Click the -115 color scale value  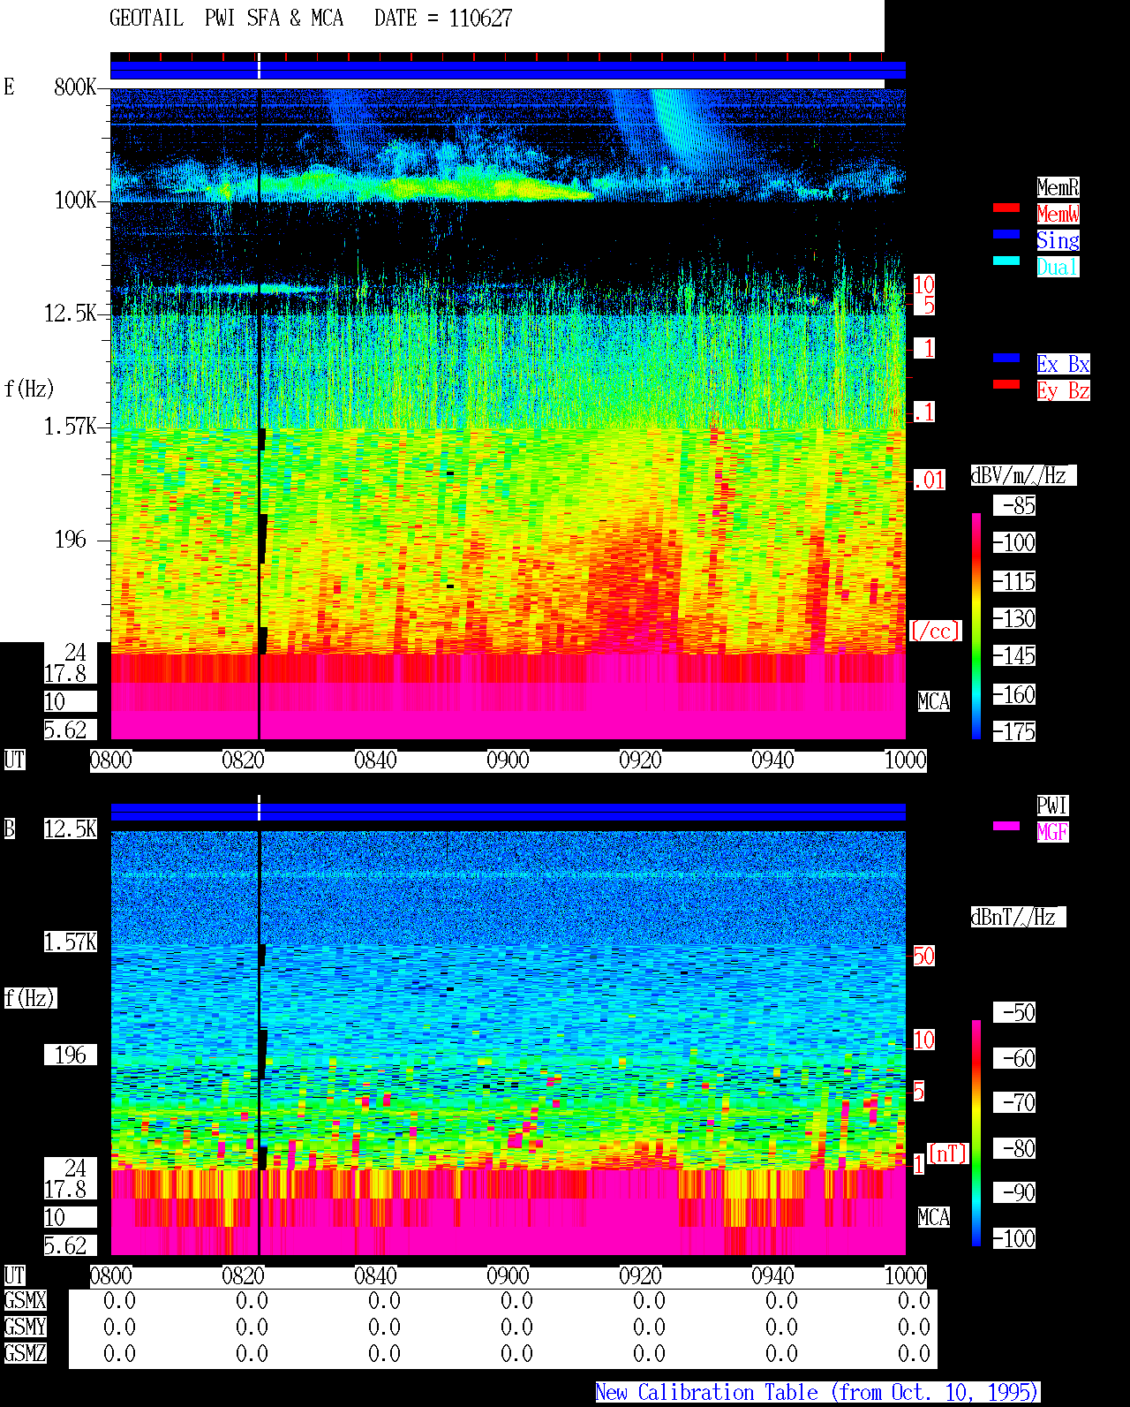pyautogui.click(x=1014, y=581)
